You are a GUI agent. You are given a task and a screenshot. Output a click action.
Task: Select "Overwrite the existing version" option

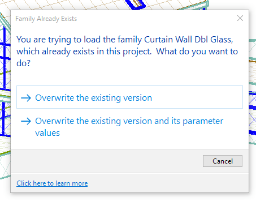129,97
